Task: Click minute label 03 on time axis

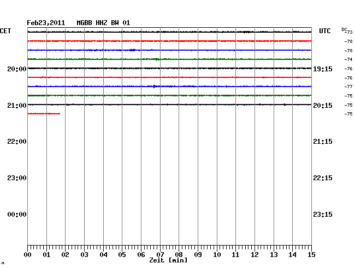Action: [x=84, y=255]
